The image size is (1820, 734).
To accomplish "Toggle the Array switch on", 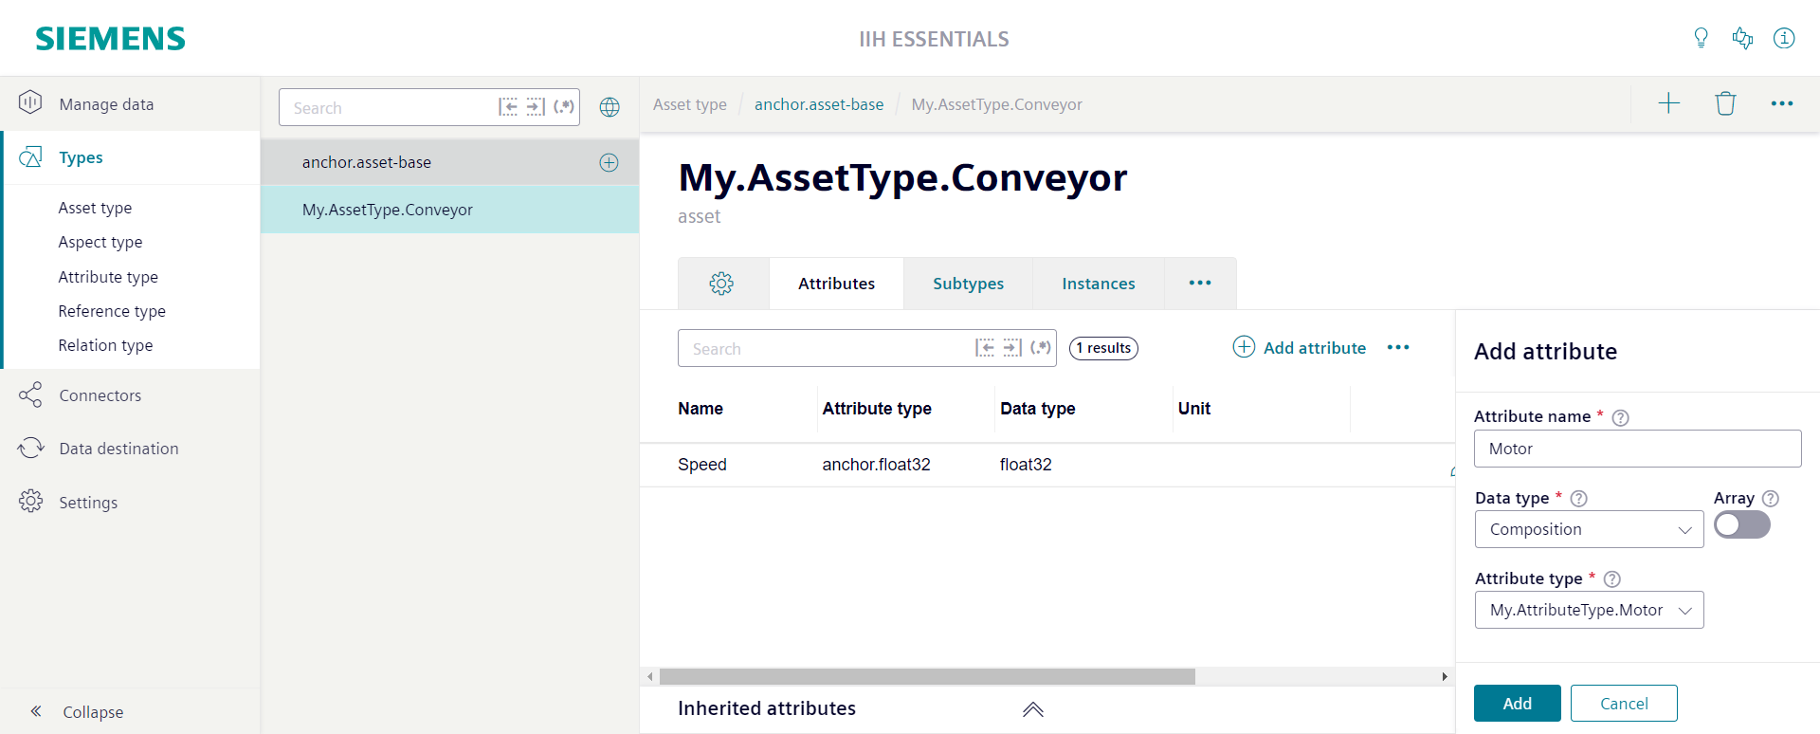I will pos(1741,524).
